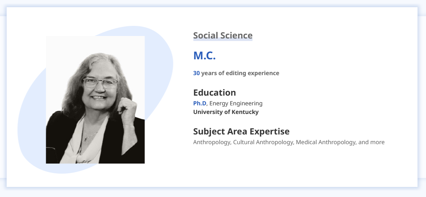Click the necklace in the portrait

[86, 138]
